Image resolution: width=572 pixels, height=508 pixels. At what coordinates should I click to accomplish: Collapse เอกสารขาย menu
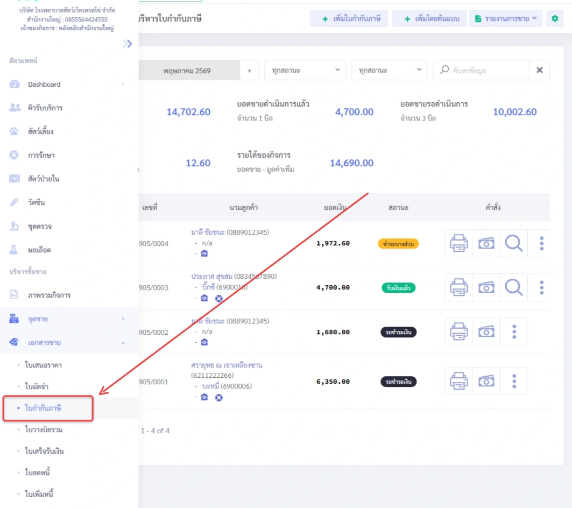coord(69,342)
